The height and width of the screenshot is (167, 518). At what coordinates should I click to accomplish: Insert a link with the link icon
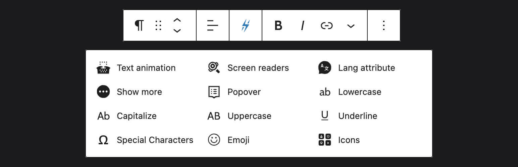(x=326, y=25)
